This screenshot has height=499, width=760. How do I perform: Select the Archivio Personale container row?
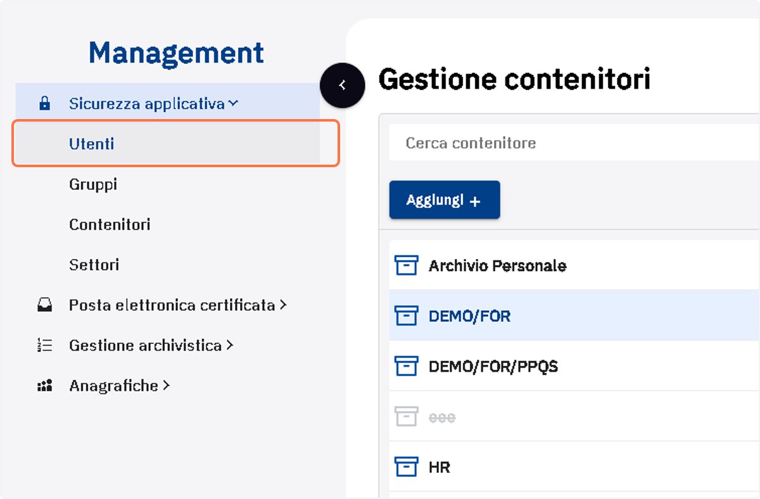point(574,265)
